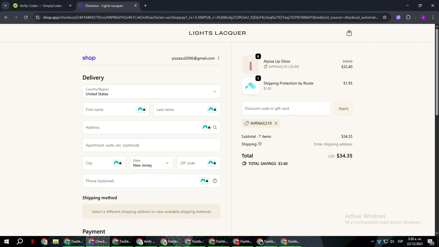Open Chrome three-dot menu
Image resolution: width=439 pixels, height=247 pixels.
tap(433, 17)
